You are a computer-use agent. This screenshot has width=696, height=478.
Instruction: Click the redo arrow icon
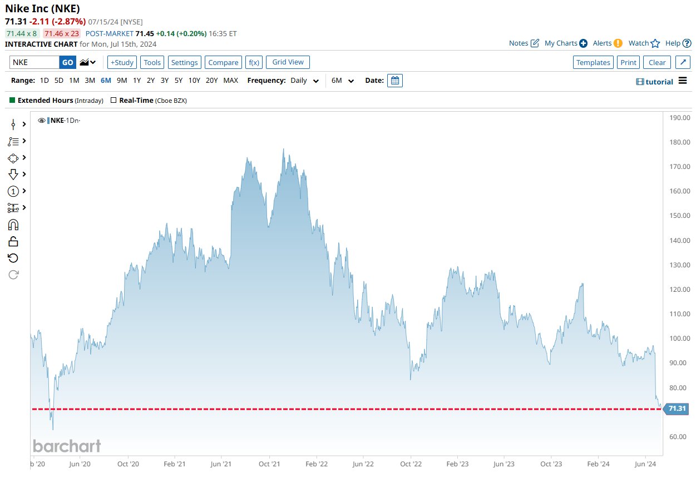pyautogui.click(x=13, y=275)
